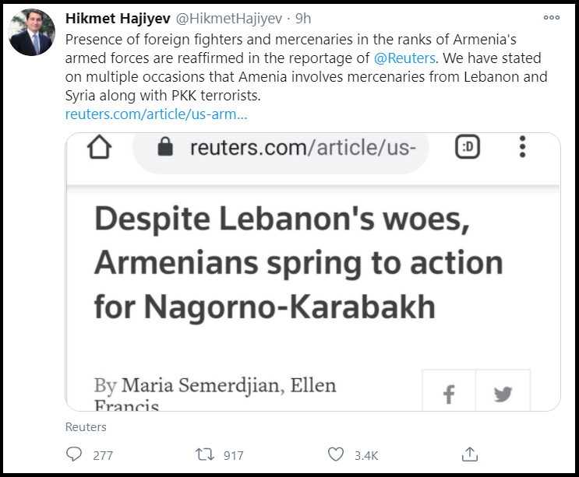Open the reuters.com/article link in the tweet
This screenshot has height=477, width=579.
tap(157, 114)
